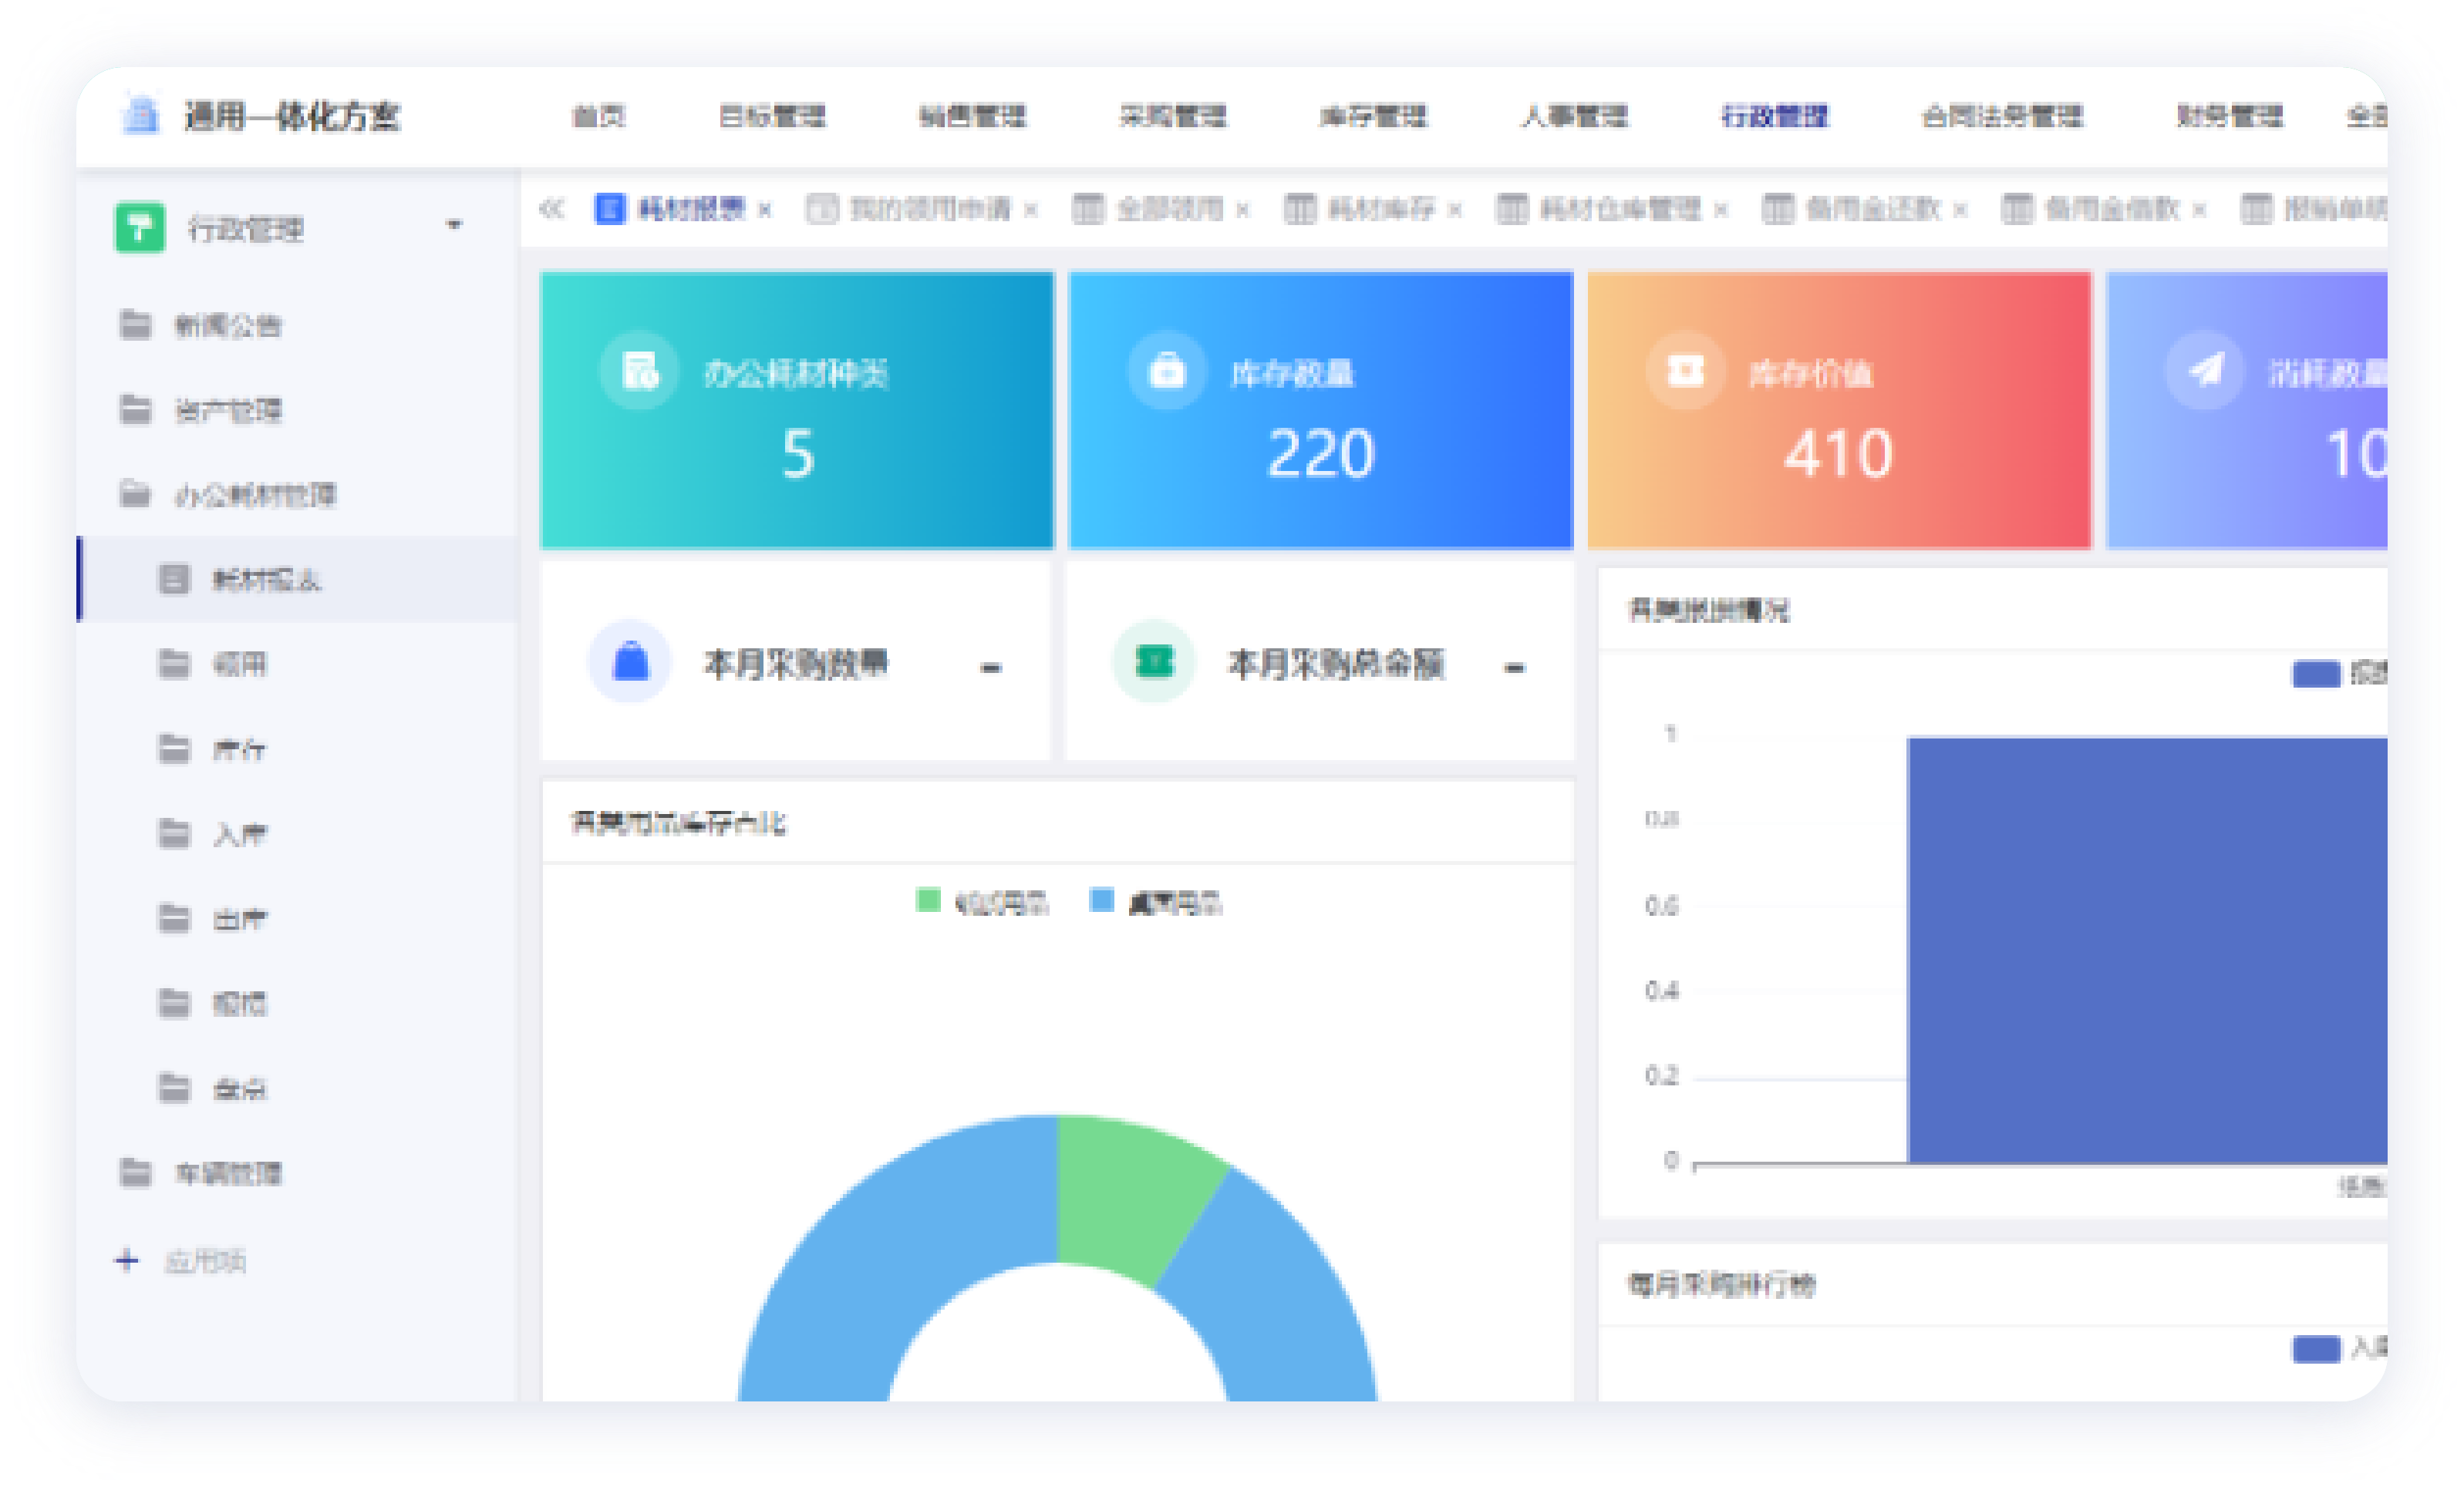Click the blue shopping bag icon by 本月采购数量

click(x=630, y=661)
